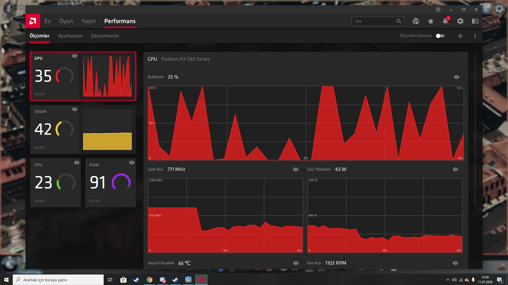
Task: Select the CPU metric card
Action: [55, 183]
